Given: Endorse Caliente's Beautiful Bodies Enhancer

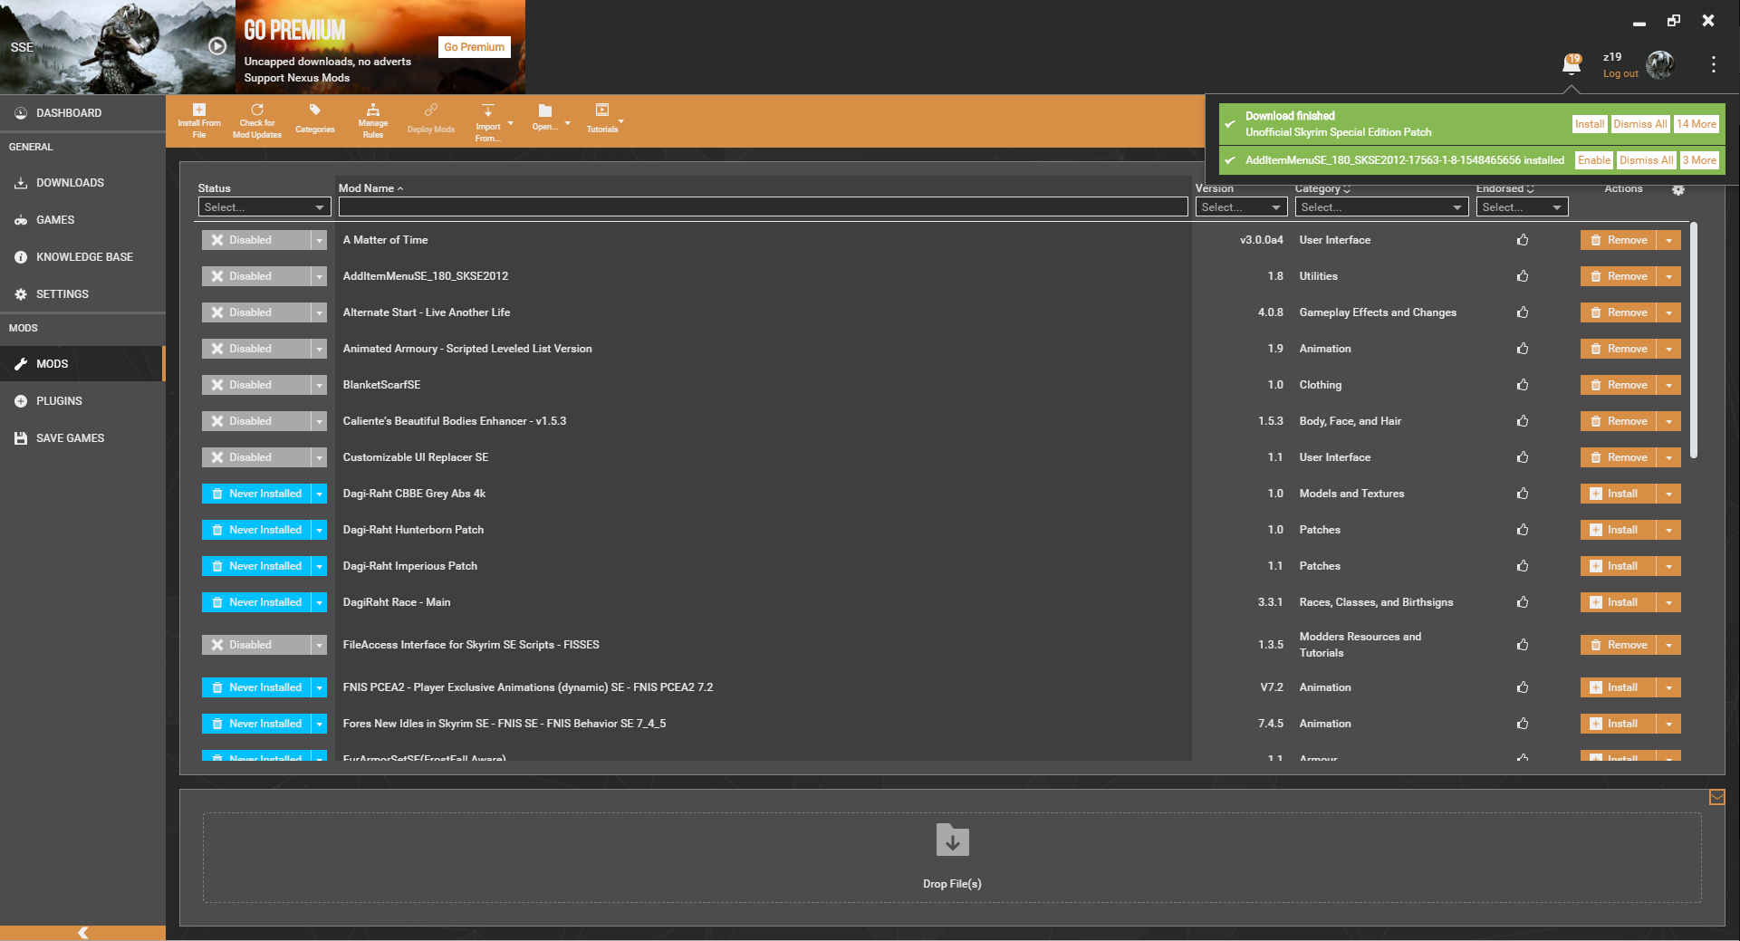Looking at the screenshot, I should click(x=1523, y=421).
